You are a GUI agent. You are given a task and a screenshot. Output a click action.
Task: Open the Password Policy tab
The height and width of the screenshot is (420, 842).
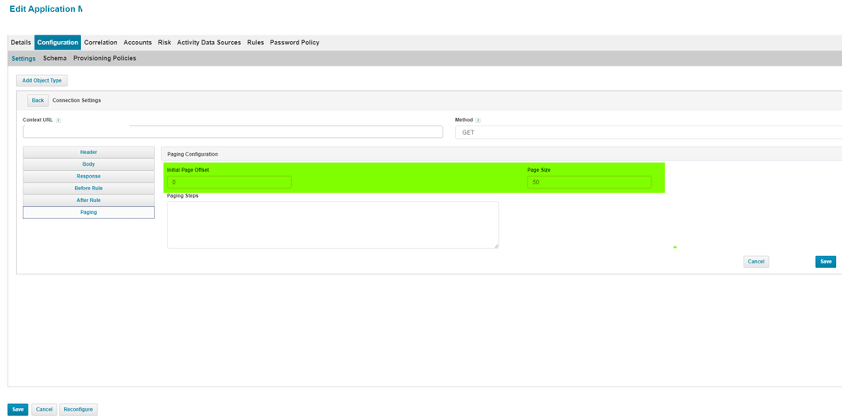point(294,42)
